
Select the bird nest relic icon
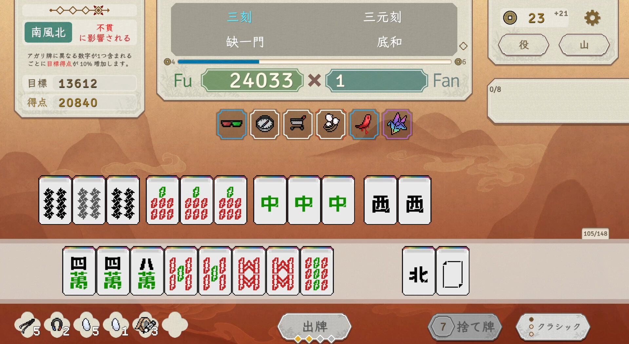pyautogui.click(x=331, y=124)
